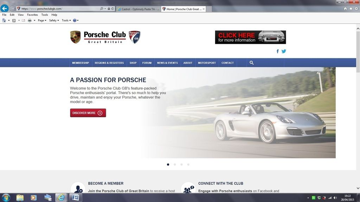Screen dimensions: 360x202
Task: Visit the Shop page
Action: coord(133,63)
